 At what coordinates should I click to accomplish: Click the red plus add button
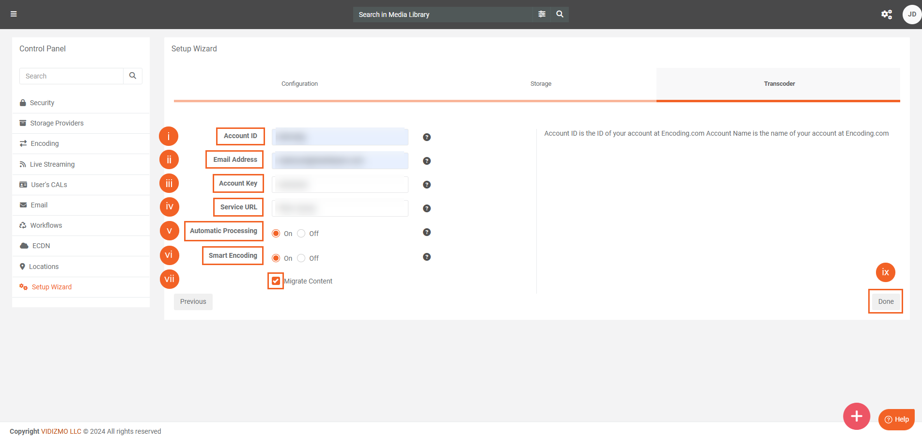[856, 416]
